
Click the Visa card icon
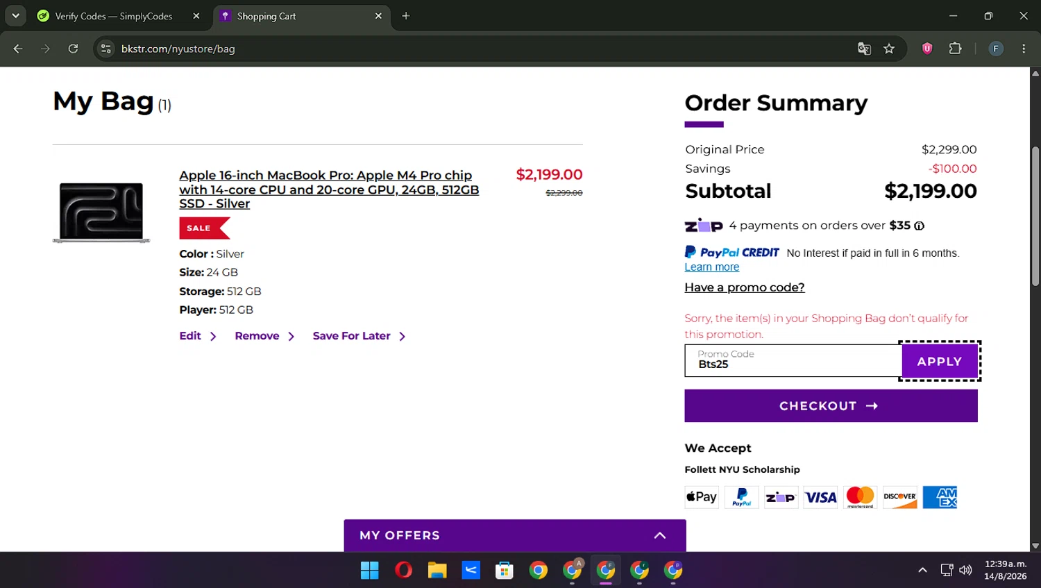(821, 497)
